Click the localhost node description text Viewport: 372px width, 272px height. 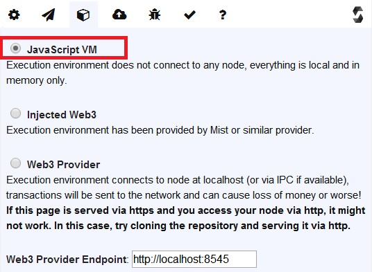point(184,188)
